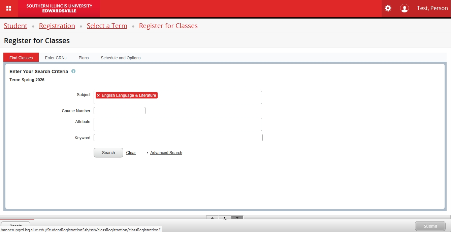Viewport: 451px width, 232px height.
Task: Switch to the Enter CRNs tab
Action: click(56, 58)
